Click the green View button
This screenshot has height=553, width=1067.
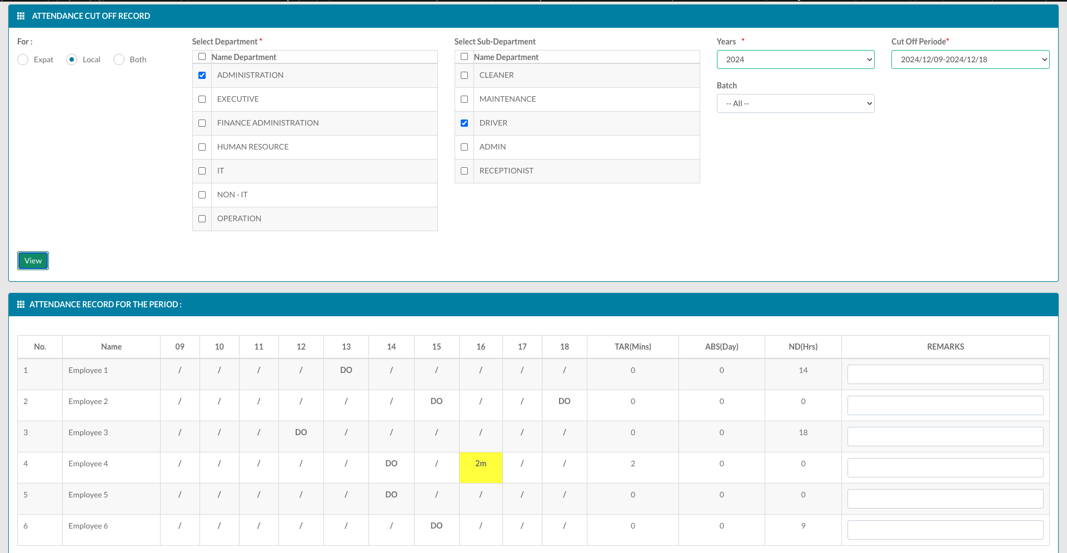(x=33, y=261)
